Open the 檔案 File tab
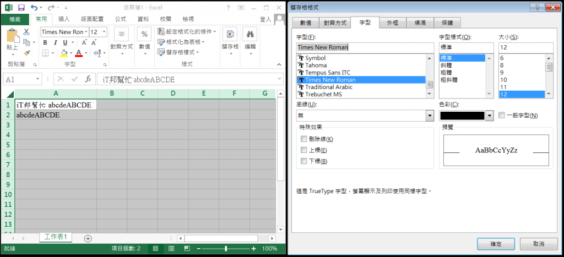The height and width of the screenshot is (257, 564). click(15, 19)
